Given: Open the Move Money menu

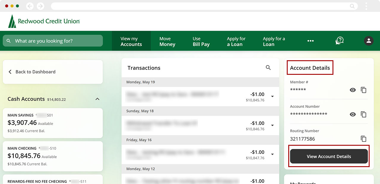Looking at the screenshot, I should coord(167,41).
